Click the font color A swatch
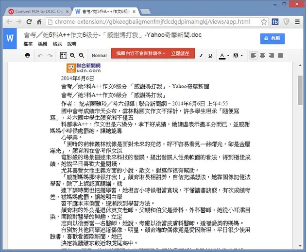 (222, 56)
